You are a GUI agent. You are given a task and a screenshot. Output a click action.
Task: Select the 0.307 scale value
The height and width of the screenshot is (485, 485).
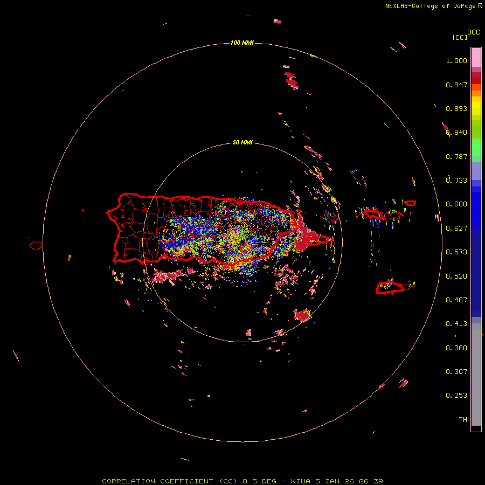click(456, 372)
